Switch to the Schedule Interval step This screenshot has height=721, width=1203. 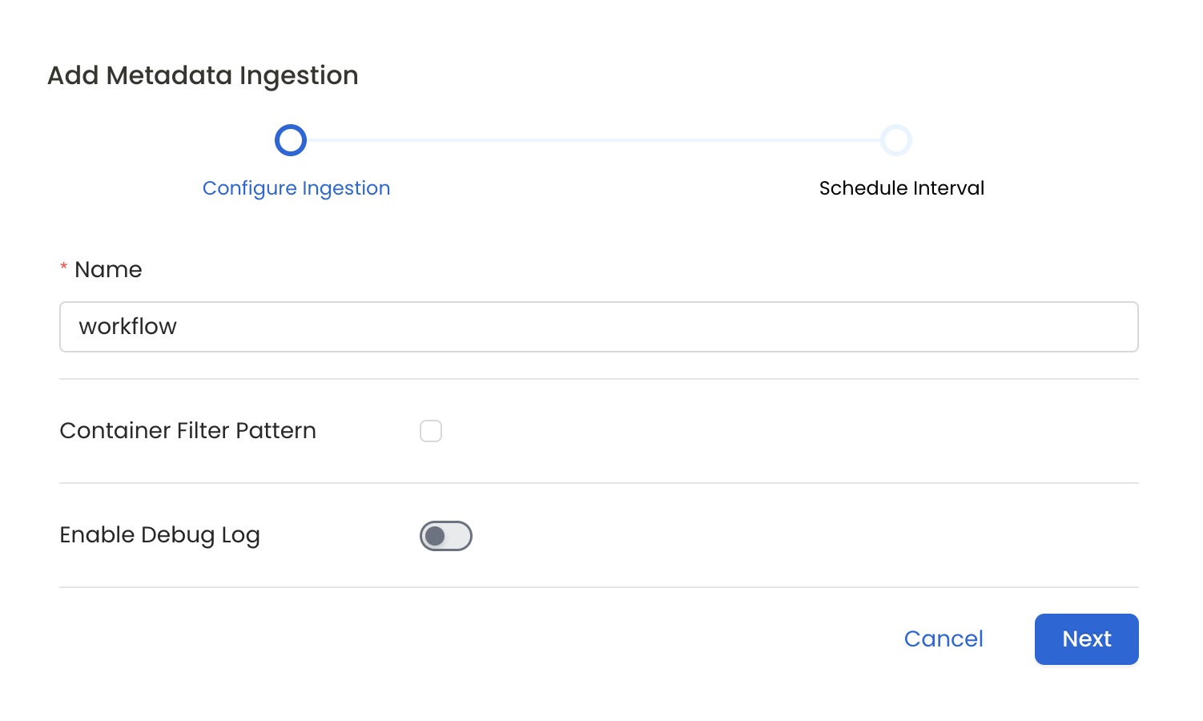(902, 187)
